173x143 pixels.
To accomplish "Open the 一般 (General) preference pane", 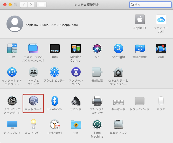I will pyautogui.click(x=12, y=49).
